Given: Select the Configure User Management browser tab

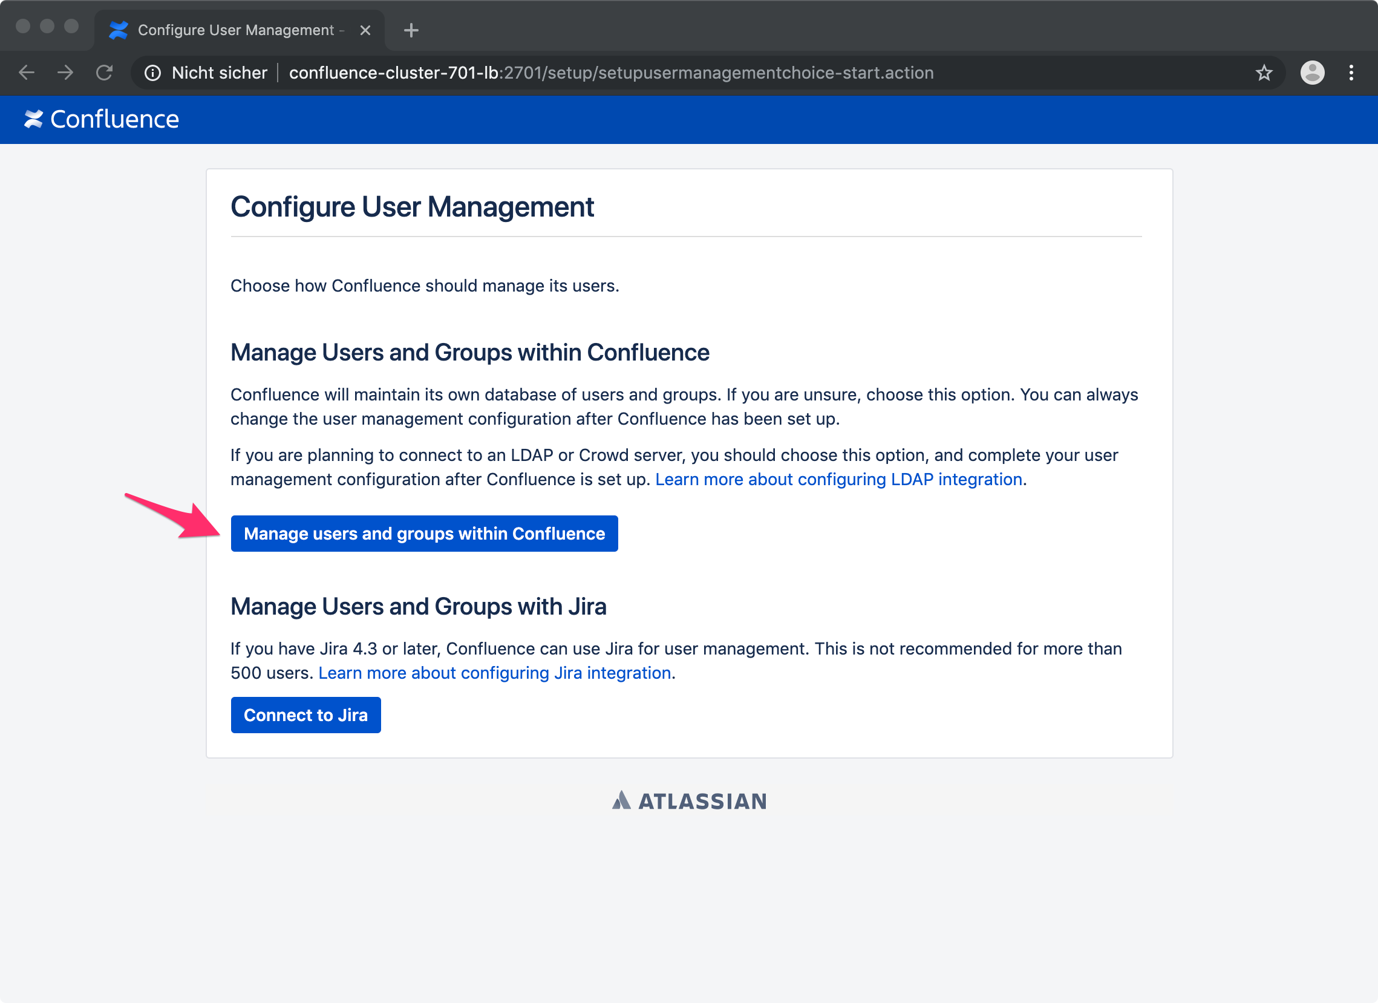Looking at the screenshot, I should coord(240,30).
